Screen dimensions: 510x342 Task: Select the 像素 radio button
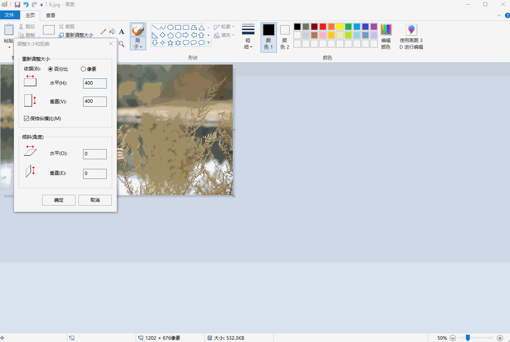pos(83,69)
